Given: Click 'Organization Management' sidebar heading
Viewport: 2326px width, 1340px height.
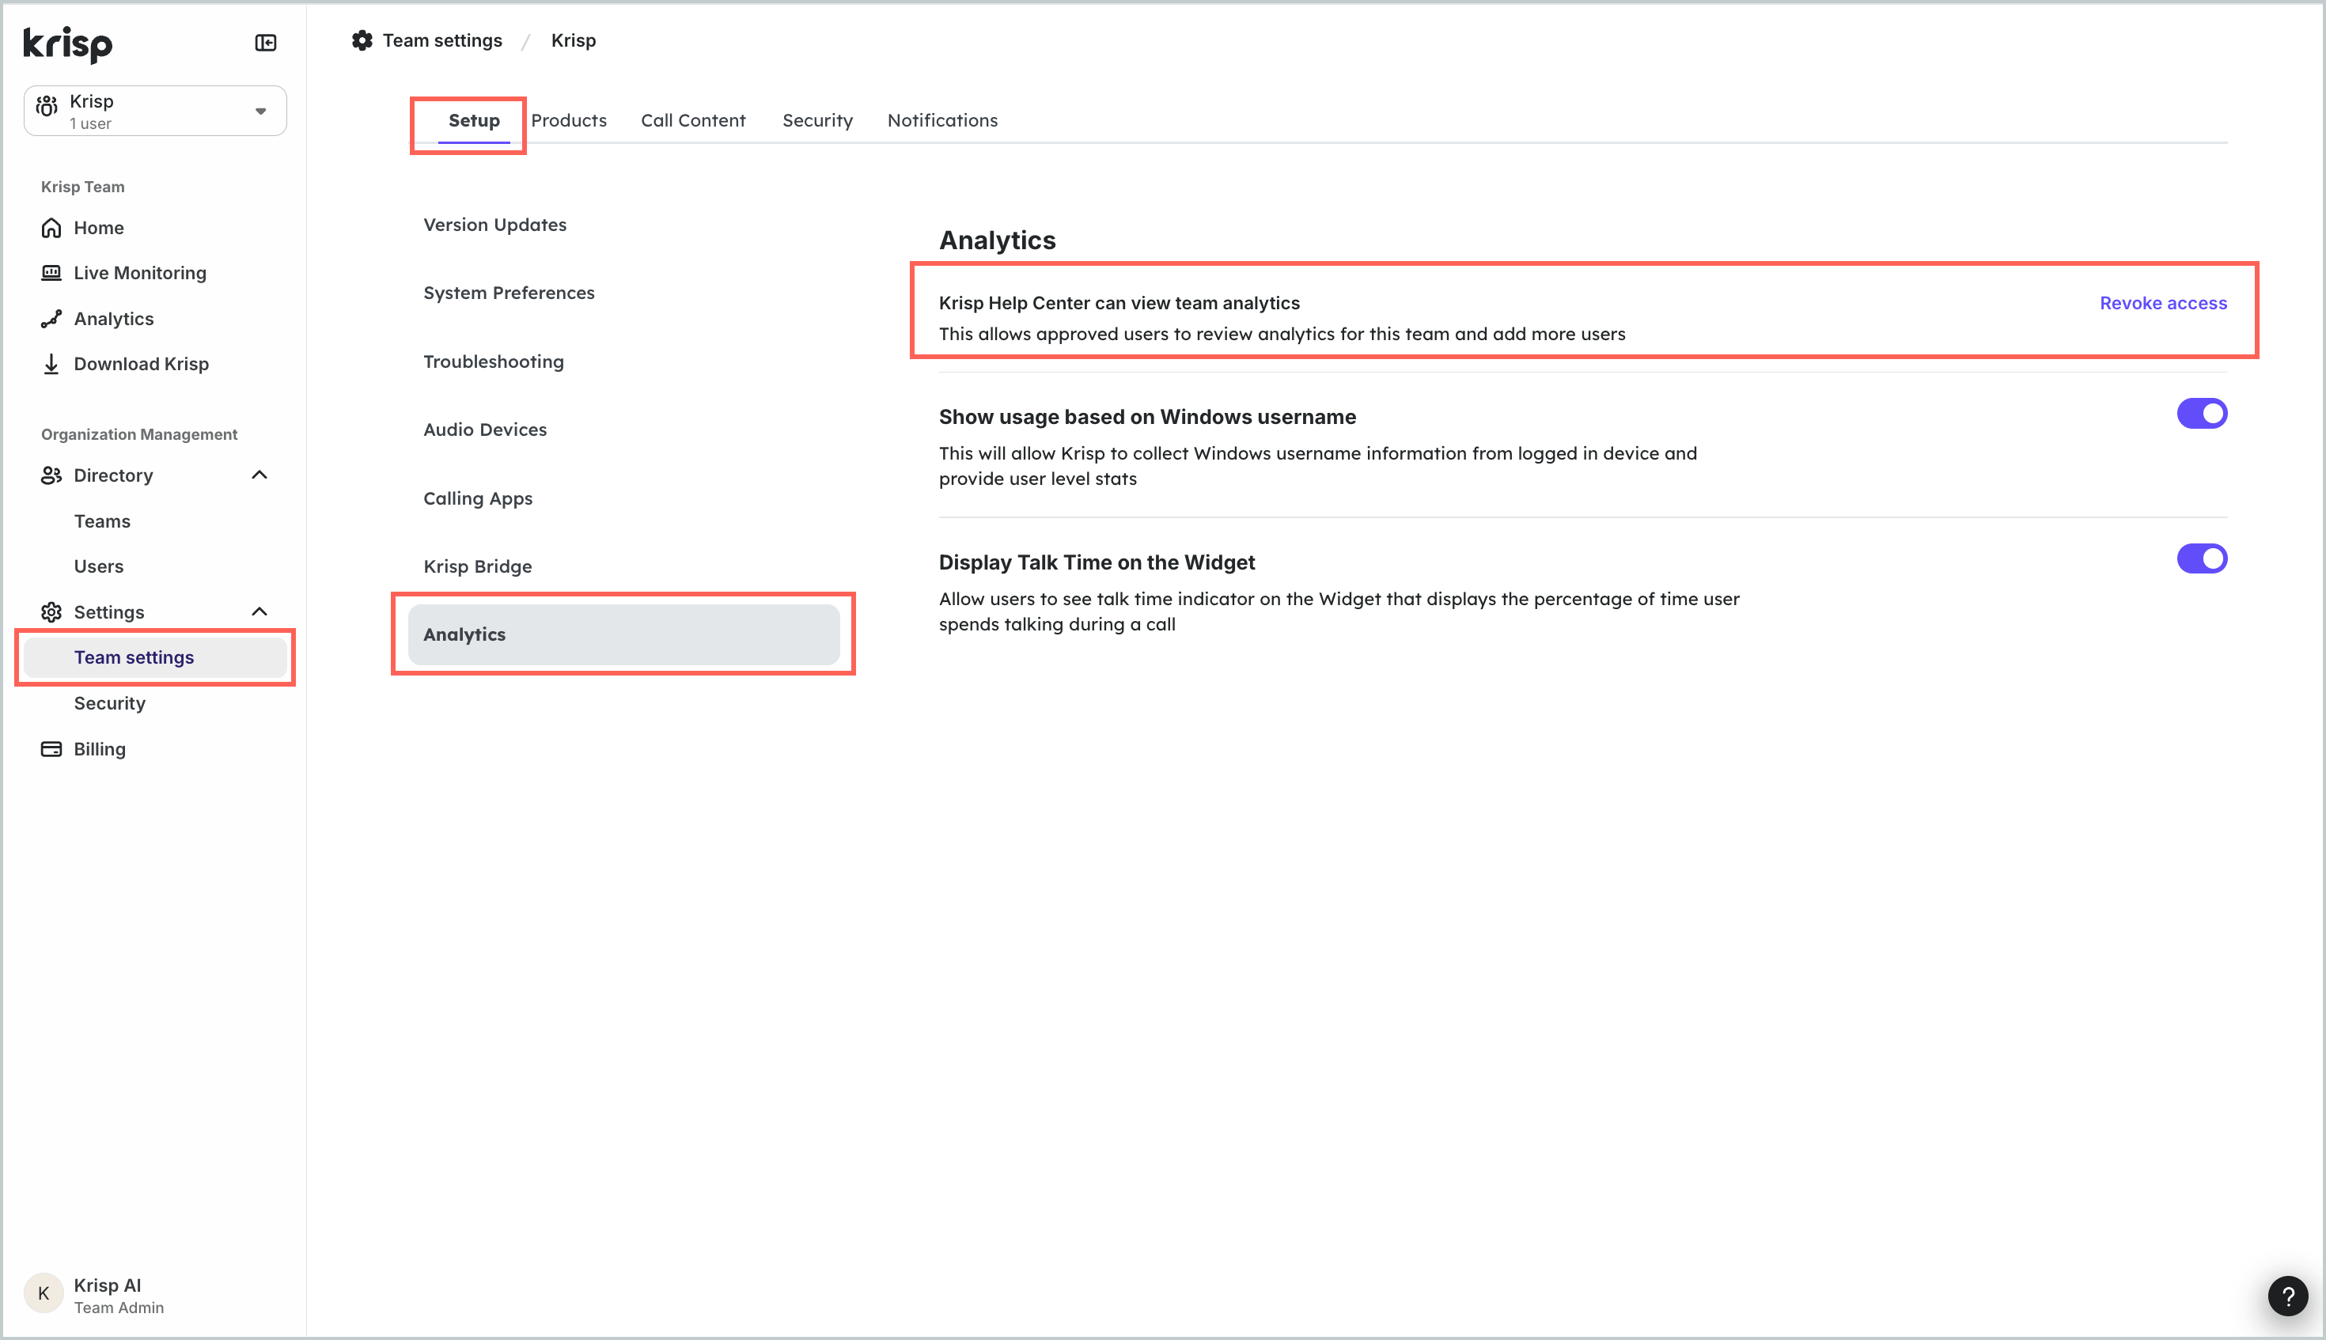Looking at the screenshot, I should pyautogui.click(x=139, y=434).
